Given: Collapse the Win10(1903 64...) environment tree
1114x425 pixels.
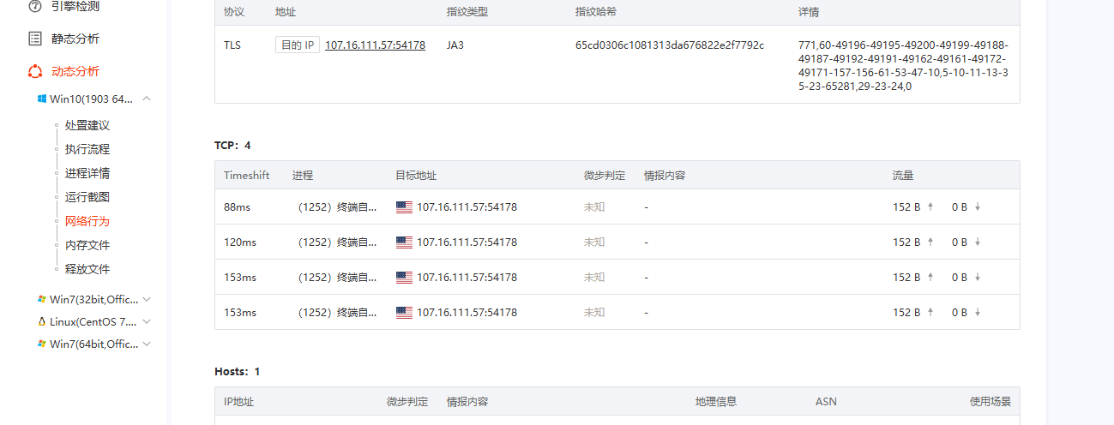Looking at the screenshot, I should click(147, 99).
